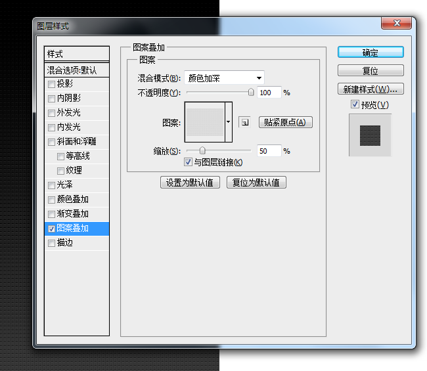This screenshot has height=371, width=427.
Task: Click the pattern swatch thumbnail
Action: [205, 122]
